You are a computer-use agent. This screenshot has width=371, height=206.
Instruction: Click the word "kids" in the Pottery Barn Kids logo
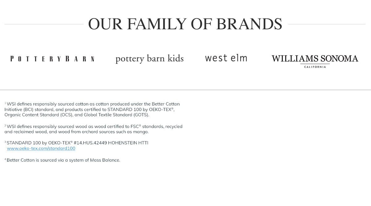[175, 58]
